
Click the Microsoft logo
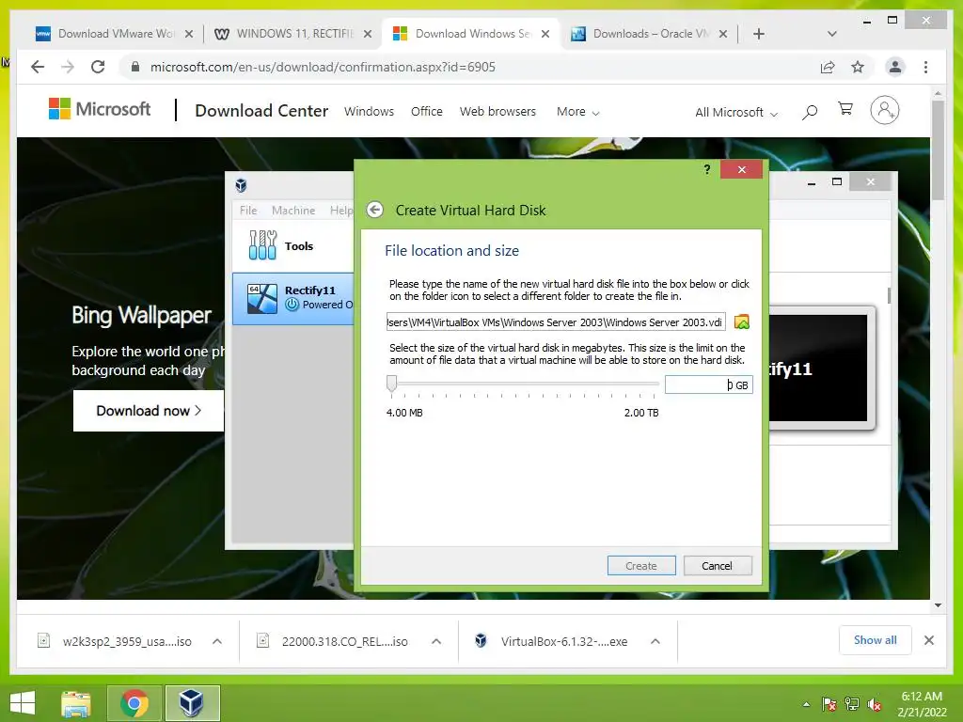click(x=100, y=109)
